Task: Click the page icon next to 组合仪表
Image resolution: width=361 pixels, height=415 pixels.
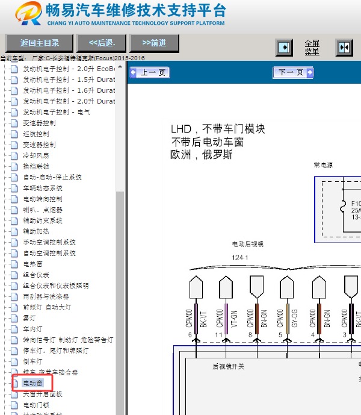Action: pyautogui.click(x=14, y=275)
